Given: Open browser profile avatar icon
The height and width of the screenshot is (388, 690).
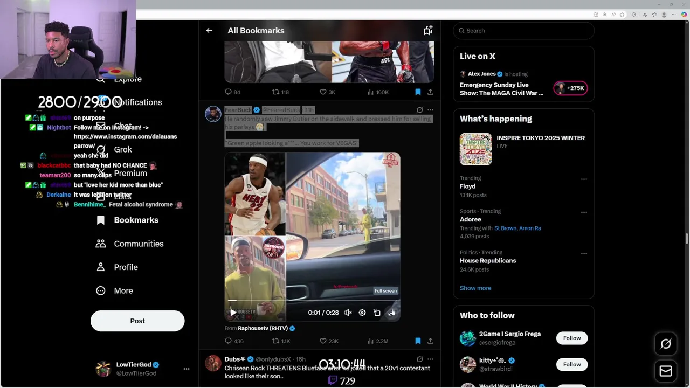Looking at the screenshot, I should pyautogui.click(x=664, y=15).
